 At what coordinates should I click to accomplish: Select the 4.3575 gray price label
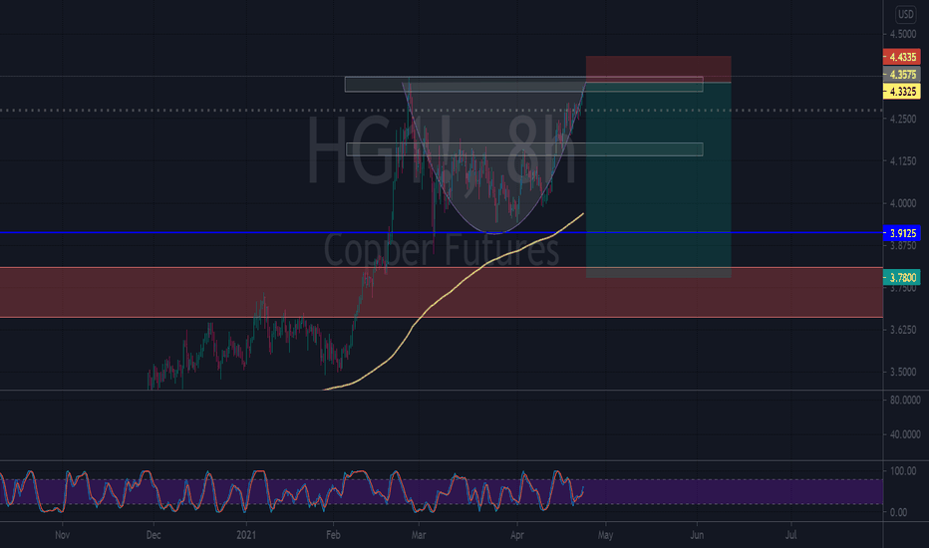click(902, 74)
